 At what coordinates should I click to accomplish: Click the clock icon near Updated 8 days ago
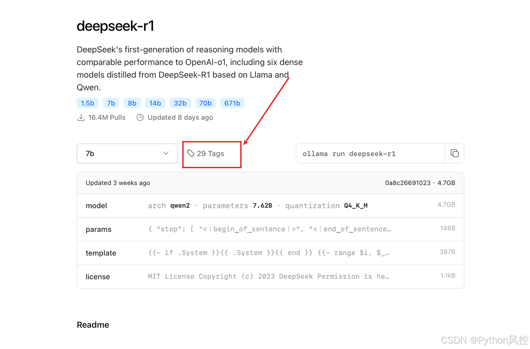click(140, 117)
